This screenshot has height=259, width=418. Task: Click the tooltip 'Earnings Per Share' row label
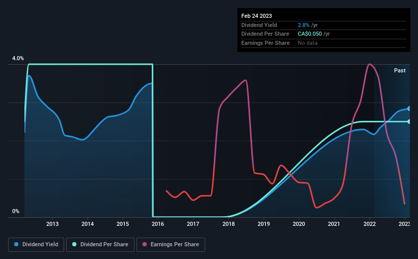(x=265, y=43)
